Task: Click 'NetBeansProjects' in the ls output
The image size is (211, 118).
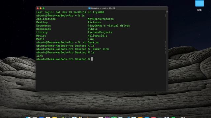Action: point(101,19)
